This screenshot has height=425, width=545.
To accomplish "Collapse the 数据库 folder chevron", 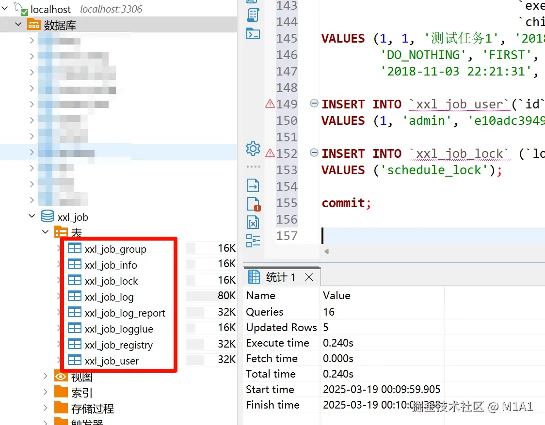I will point(18,25).
